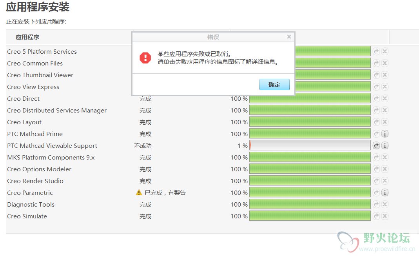
Task: Cancel icon on Creo Thumbnail Viewer row
Action: (x=385, y=75)
